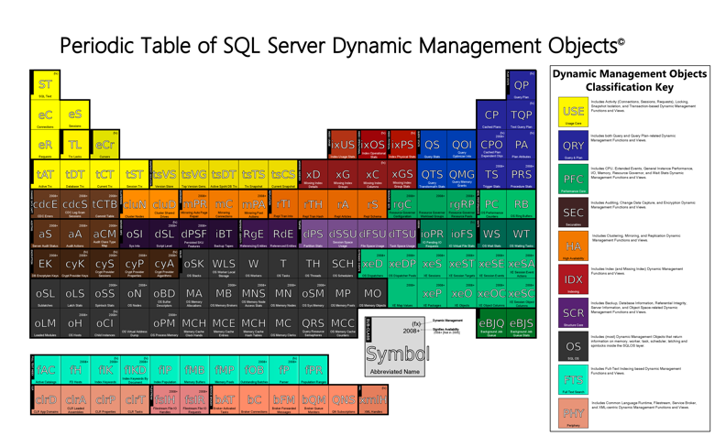Open the eCr Cursors cell
Viewport: 715px width, 447px height.
click(104, 145)
